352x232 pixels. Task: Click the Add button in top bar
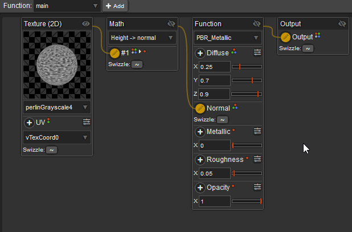pyautogui.click(x=115, y=6)
